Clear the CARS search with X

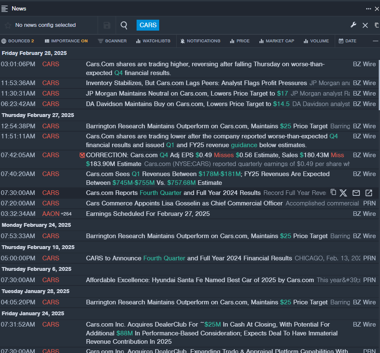coord(365,26)
